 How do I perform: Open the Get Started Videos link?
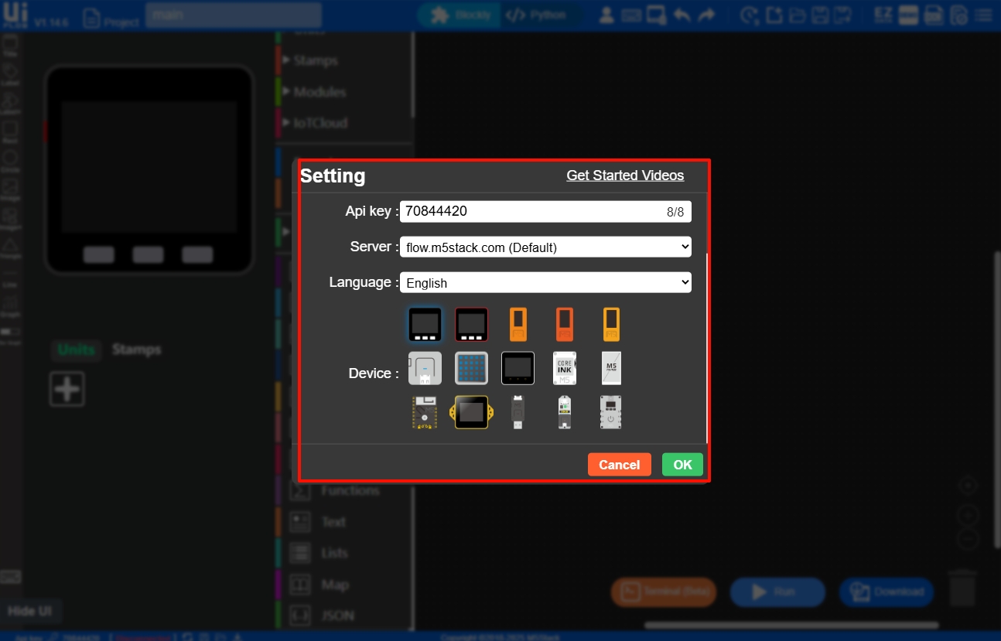coord(625,176)
